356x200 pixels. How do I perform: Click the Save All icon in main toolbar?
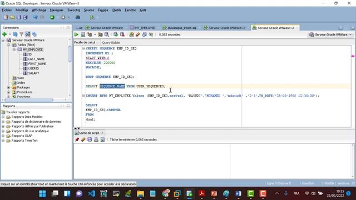click(25, 17)
